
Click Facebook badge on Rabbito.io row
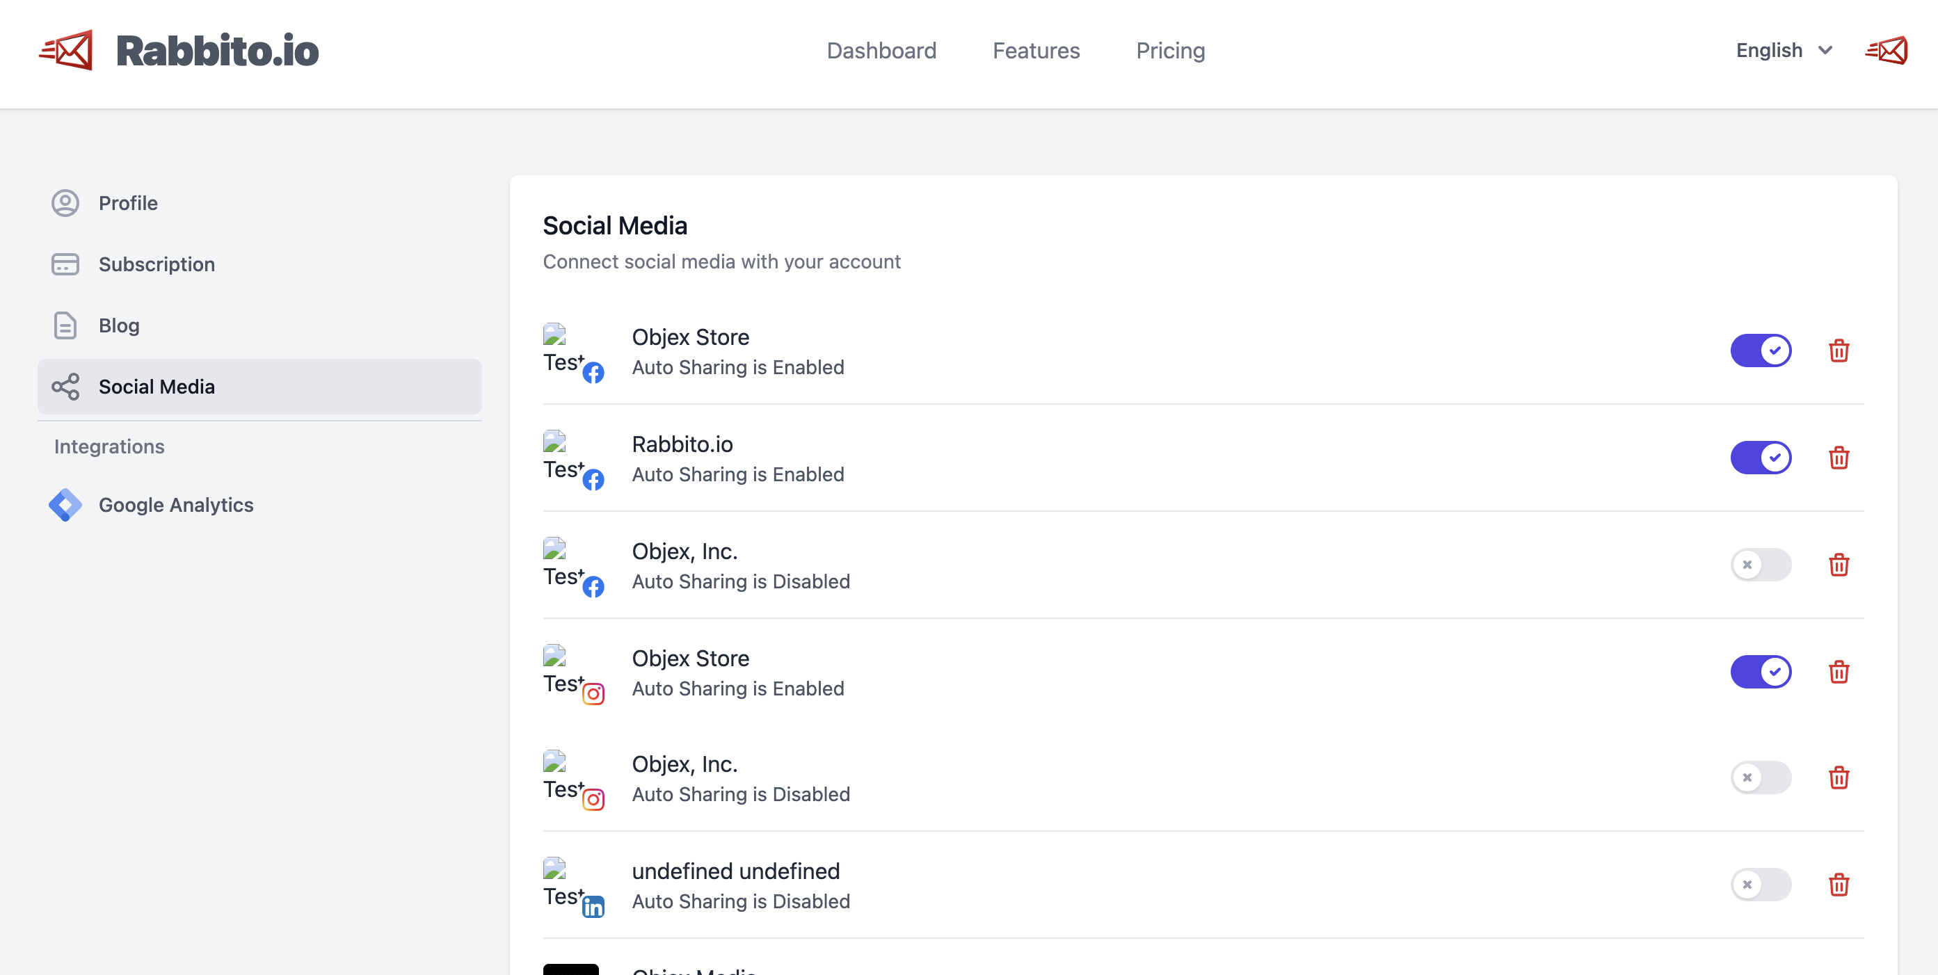pos(593,479)
